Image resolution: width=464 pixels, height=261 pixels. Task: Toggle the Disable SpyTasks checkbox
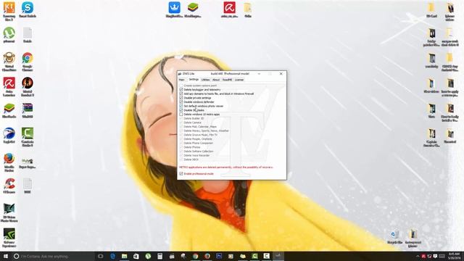coord(181,110)
